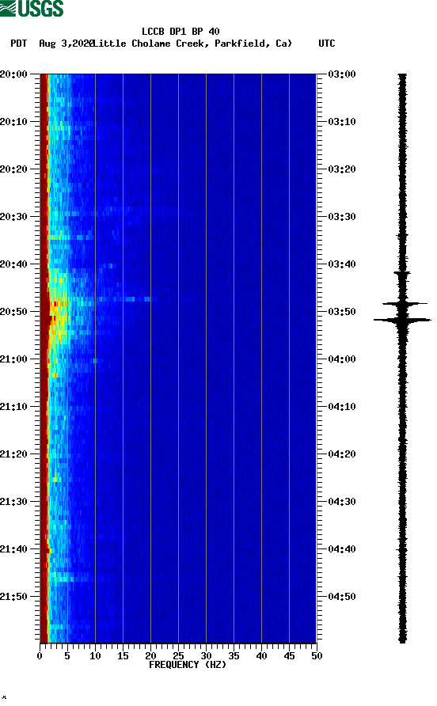
Task: Click the 'Little Cholame Creek, Parkfield, Ca)' text
Action: click(192, 44)
